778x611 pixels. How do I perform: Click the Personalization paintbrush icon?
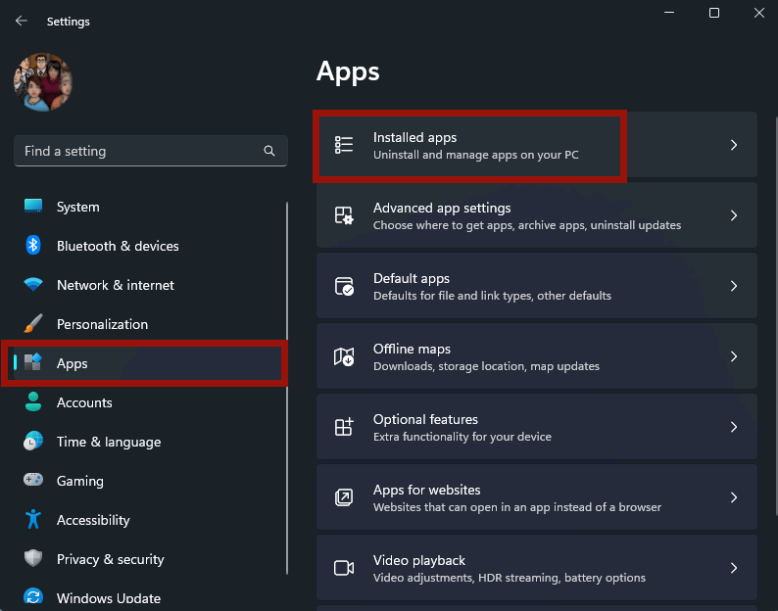(33, 323)
